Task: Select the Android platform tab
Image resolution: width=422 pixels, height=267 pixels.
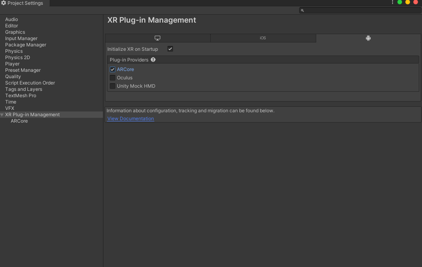Action: point(368,38)
